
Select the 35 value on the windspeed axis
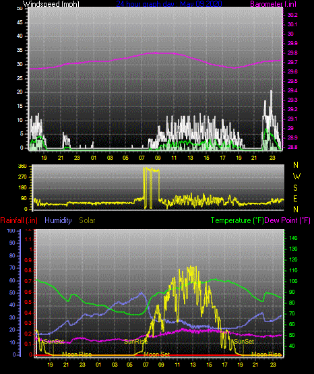(20, 51)
